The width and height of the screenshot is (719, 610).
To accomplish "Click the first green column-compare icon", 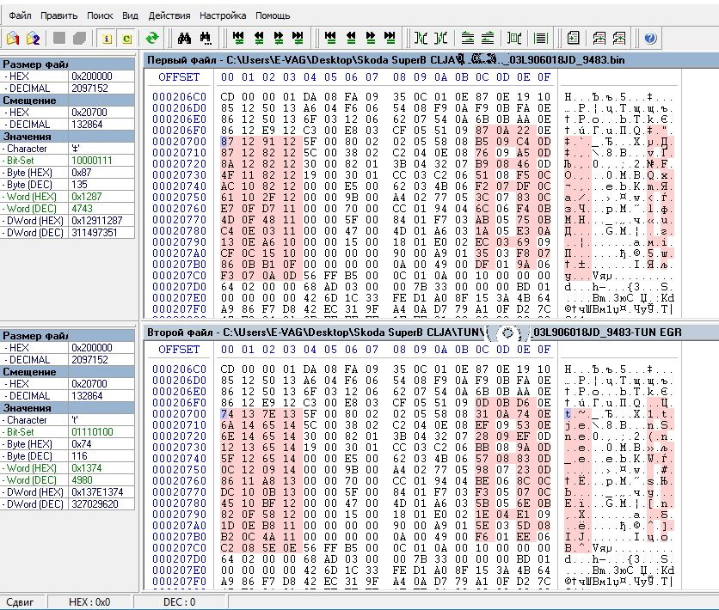I will (421, 38).
